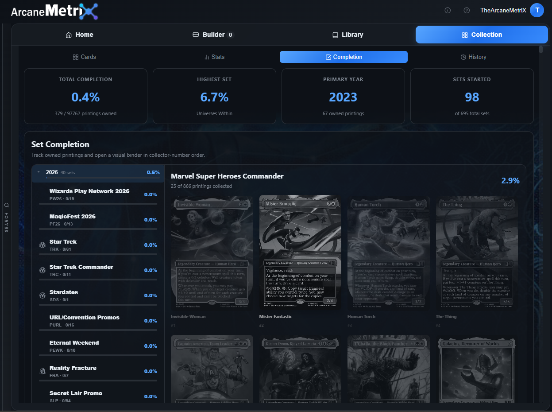Select the Collection tab
This screenshot has width=552, height=412.
[x=482, y=35]
